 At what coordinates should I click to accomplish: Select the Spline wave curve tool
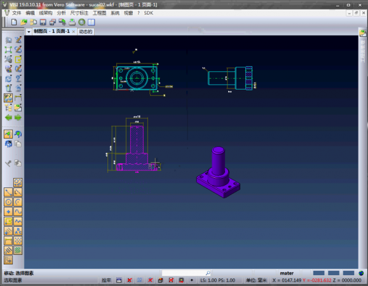pos(18,212)
